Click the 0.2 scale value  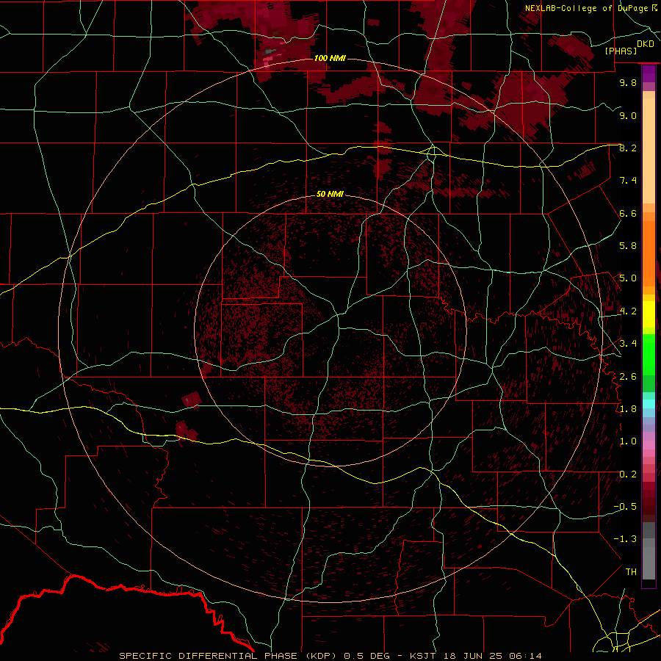(x=628, y=474)
